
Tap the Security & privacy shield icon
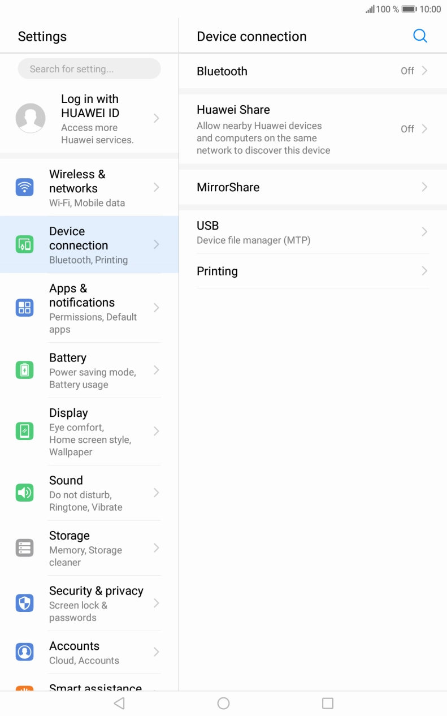click(x=24, y=603)
